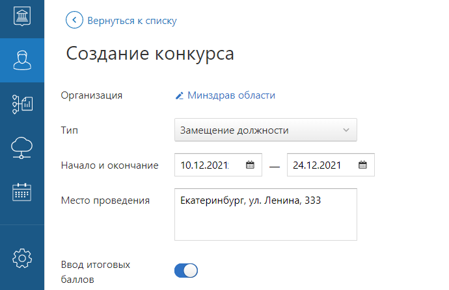Open end date calendar picker icon

coord(362,165)
